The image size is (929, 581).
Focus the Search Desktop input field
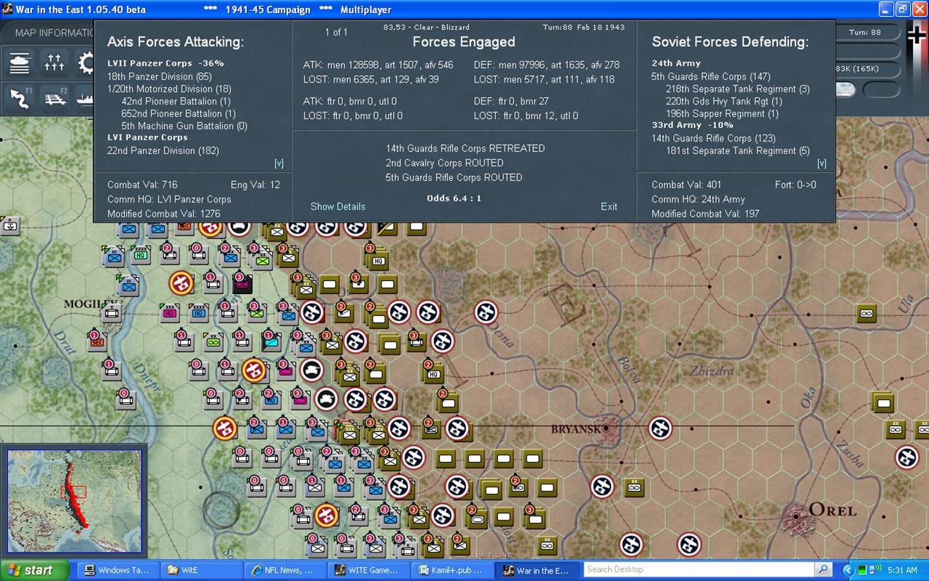[x=699, y=570]
